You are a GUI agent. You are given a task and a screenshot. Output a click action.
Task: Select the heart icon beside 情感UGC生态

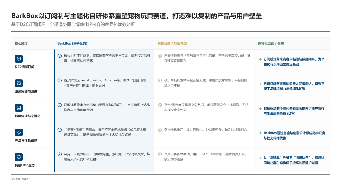coord(19,157)
